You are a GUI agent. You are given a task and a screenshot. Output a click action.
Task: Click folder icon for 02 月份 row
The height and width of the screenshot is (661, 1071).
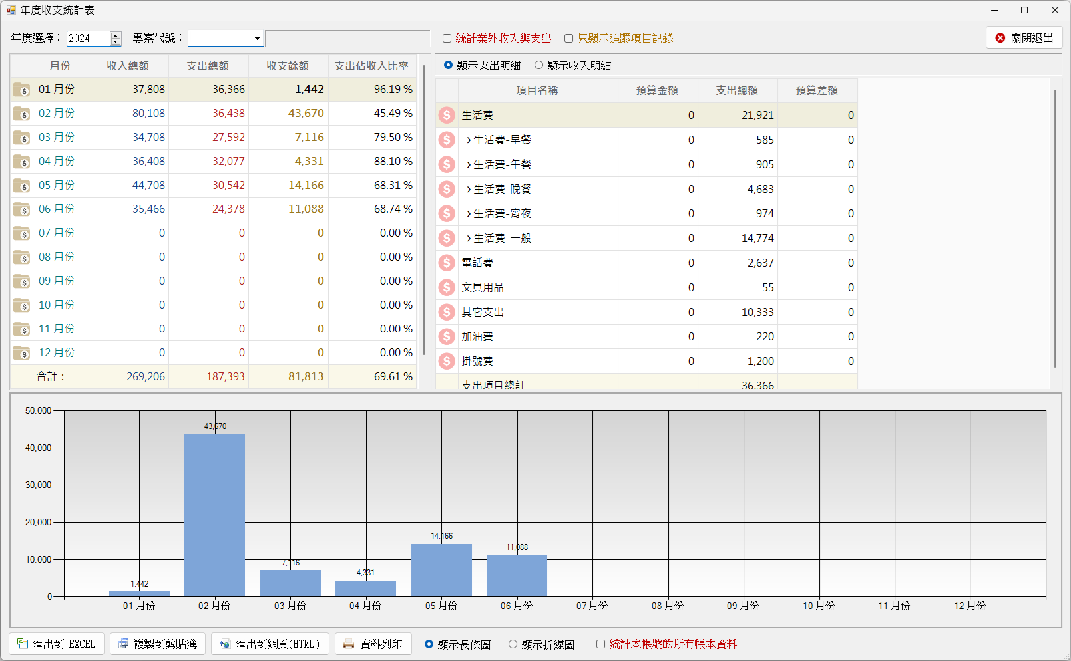tap(21, 114)
